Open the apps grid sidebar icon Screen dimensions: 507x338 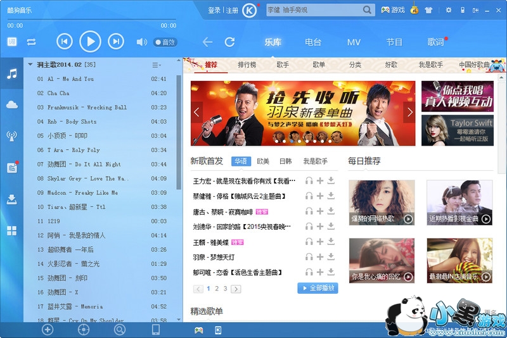coord(12,230)
